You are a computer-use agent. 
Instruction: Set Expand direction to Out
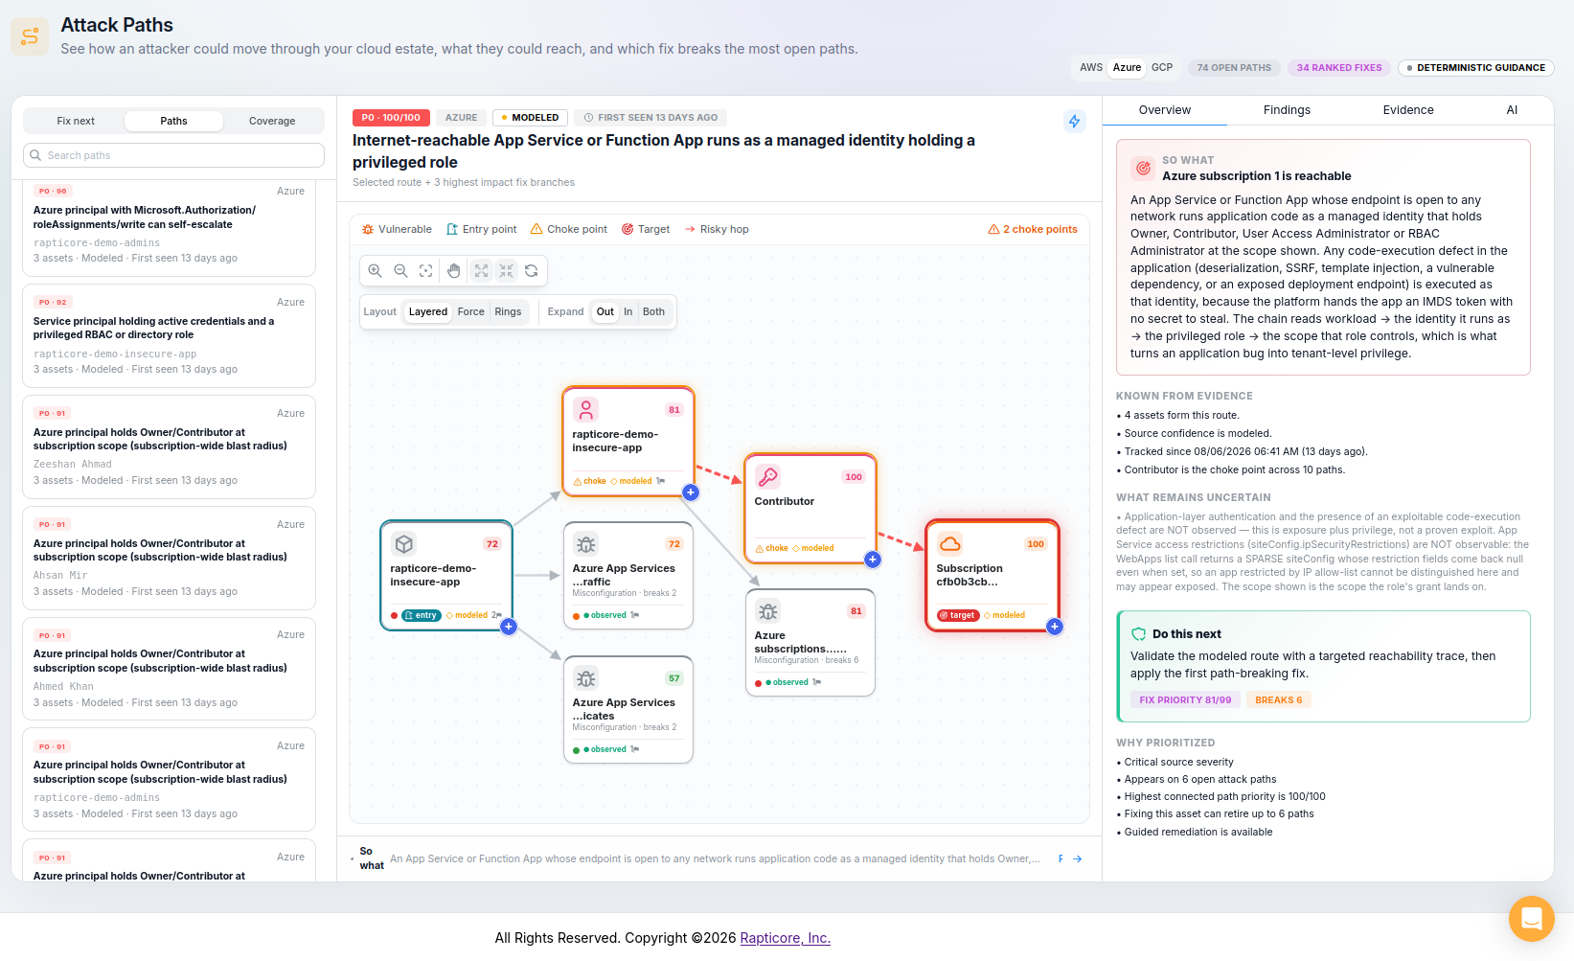pyautogui.click(x=605, y=312)
